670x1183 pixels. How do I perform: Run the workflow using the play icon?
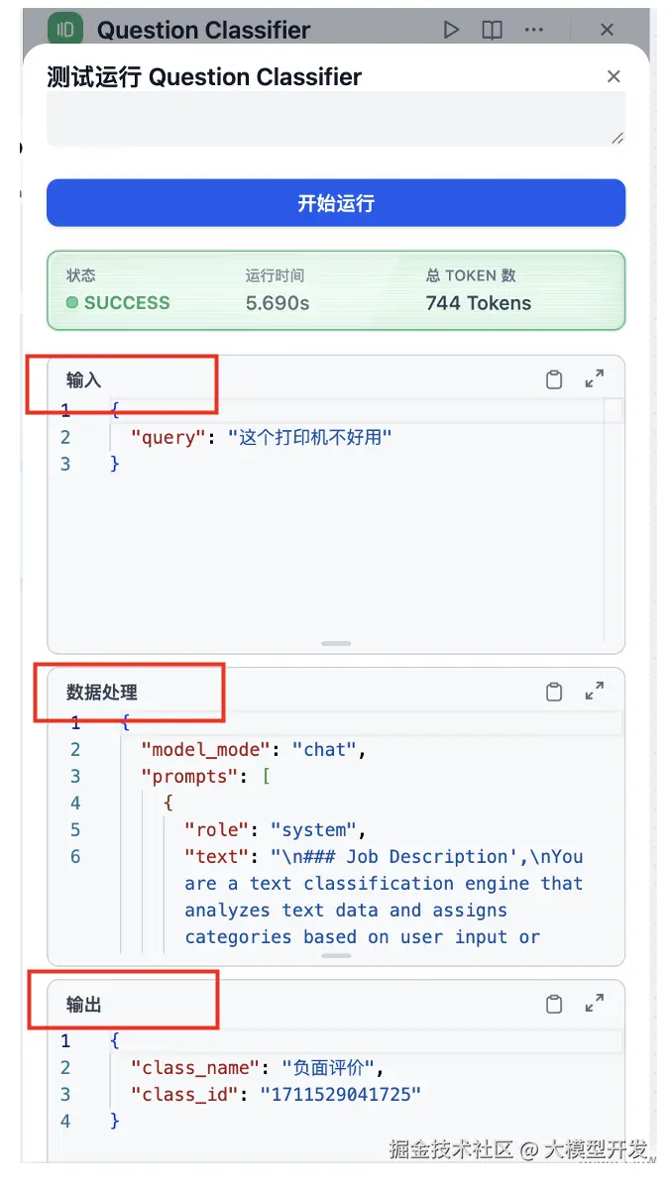pyautogui.click(x=452, y=30)
